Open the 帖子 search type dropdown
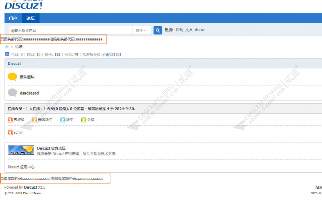The image size is (322, 200). tap(142, 30)
